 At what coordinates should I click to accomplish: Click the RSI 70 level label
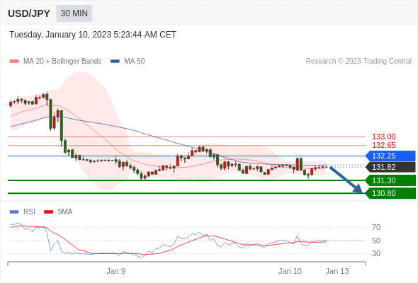[376, 227]
